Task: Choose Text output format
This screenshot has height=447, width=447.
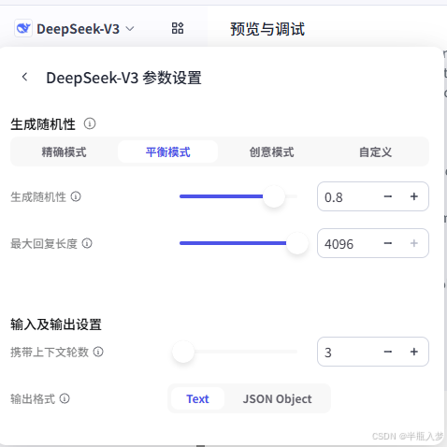Action: (197, 398)
